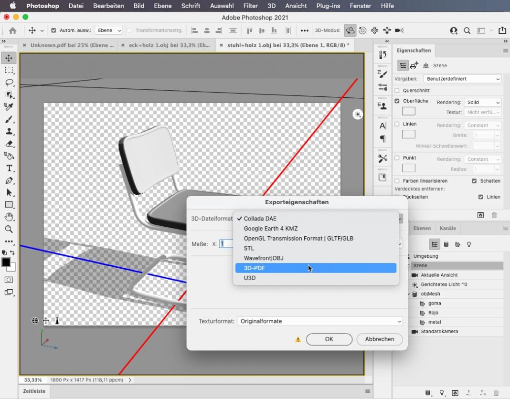Screen dimensions: 510x399
Task: Select the Slide 3D camera mode
Action: point(387,31)
